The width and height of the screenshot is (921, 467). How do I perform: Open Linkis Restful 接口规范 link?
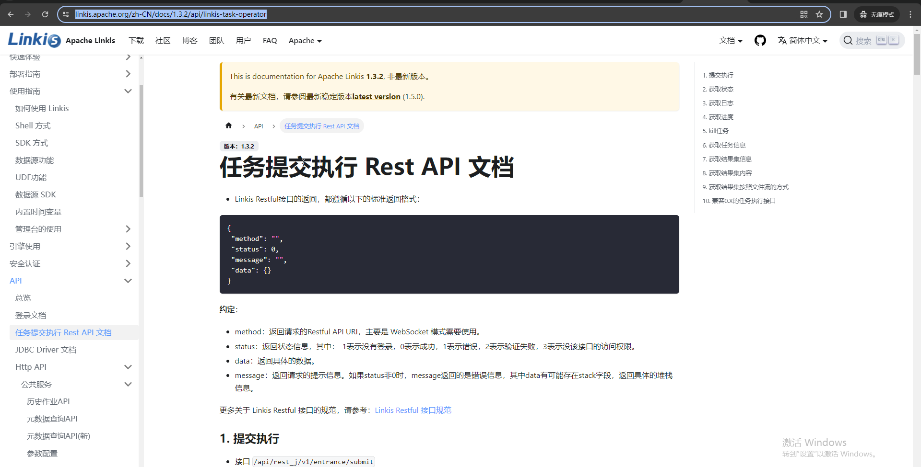413,410
